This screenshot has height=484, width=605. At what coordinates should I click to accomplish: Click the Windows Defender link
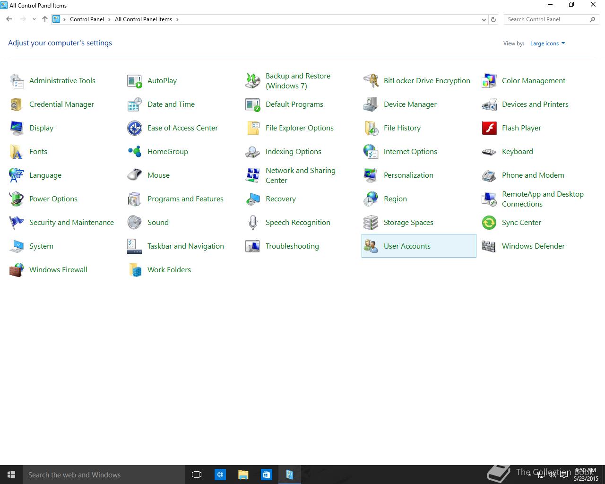pyautogui.click(x=533, y=246)
